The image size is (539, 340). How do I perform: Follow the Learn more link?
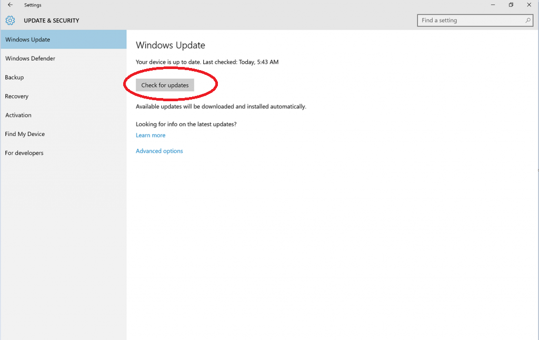151,135
